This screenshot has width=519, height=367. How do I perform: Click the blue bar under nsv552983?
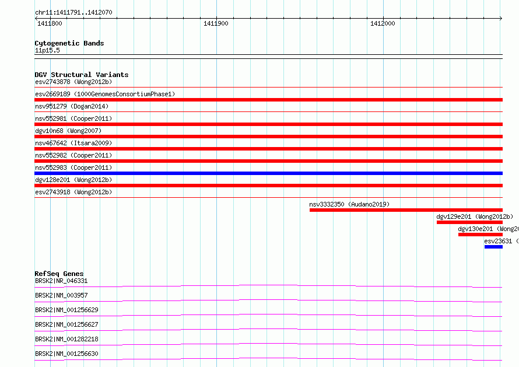(268, 173)
